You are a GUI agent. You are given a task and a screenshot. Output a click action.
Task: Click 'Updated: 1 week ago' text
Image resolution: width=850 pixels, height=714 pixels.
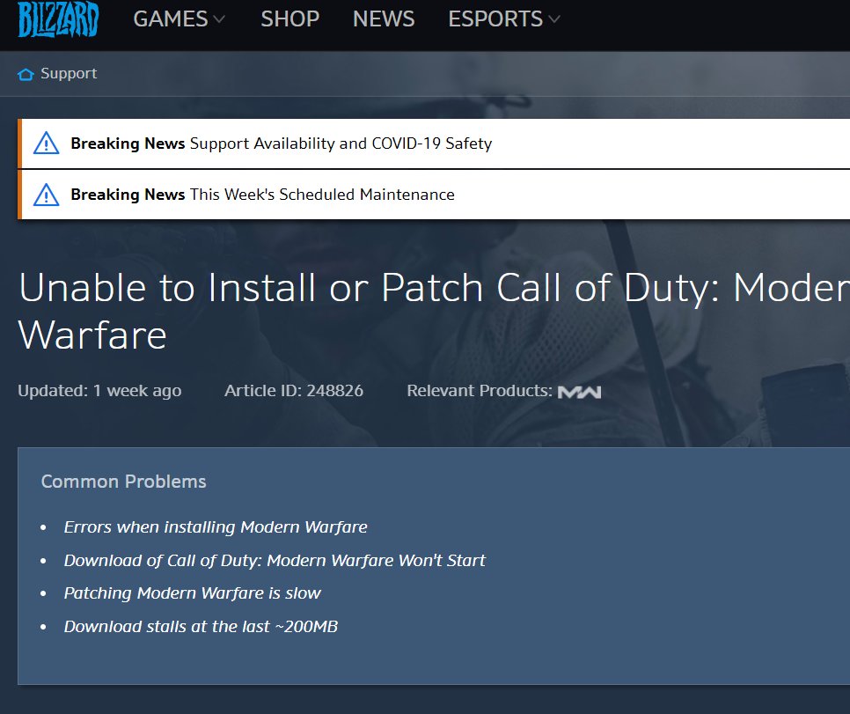coord(99,391)
